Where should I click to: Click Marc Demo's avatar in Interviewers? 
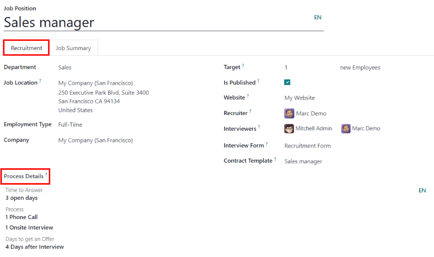tap(346, 128)
